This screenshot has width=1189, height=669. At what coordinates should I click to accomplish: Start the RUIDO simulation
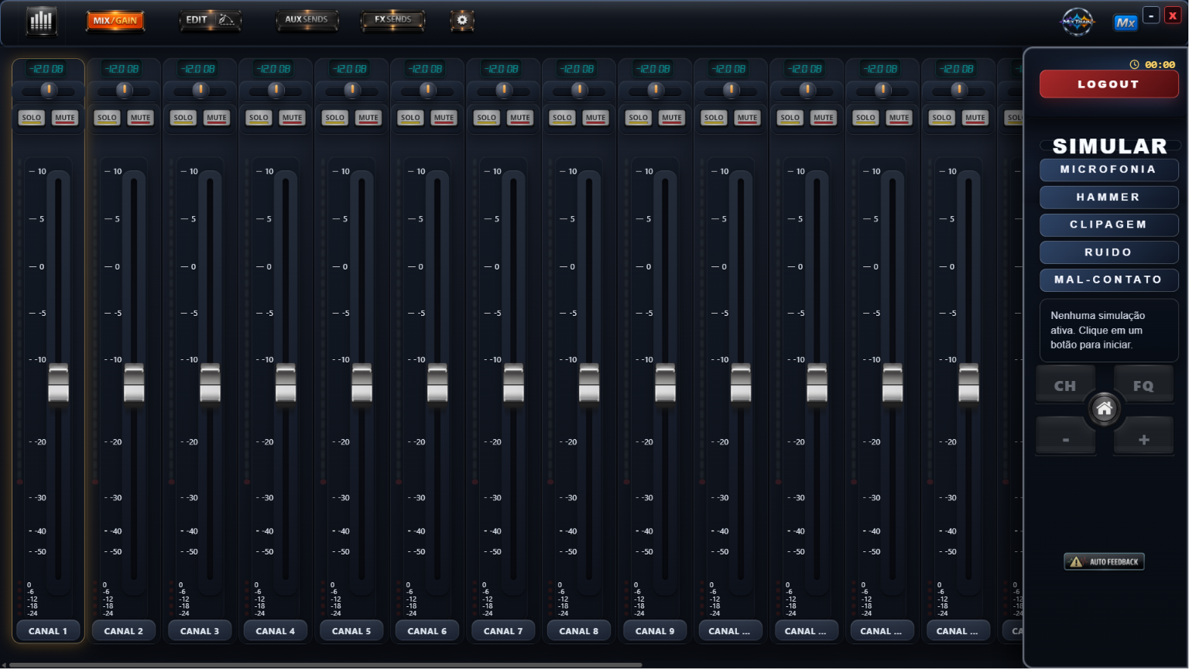1108,252
